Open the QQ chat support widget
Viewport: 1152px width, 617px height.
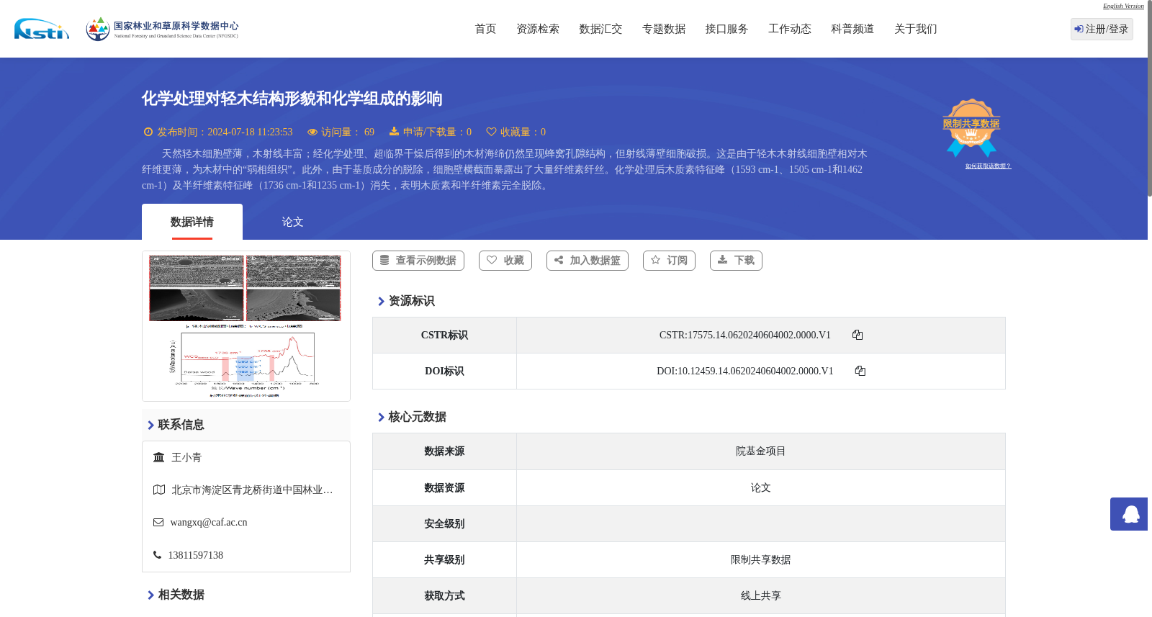pos(1130,514)
